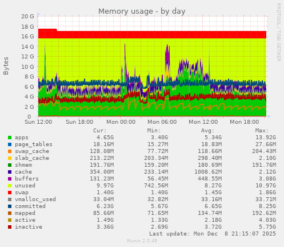
Task: Click the 'Last update' timestamp line
Action: pyautogui.click(x=213, y=234)
